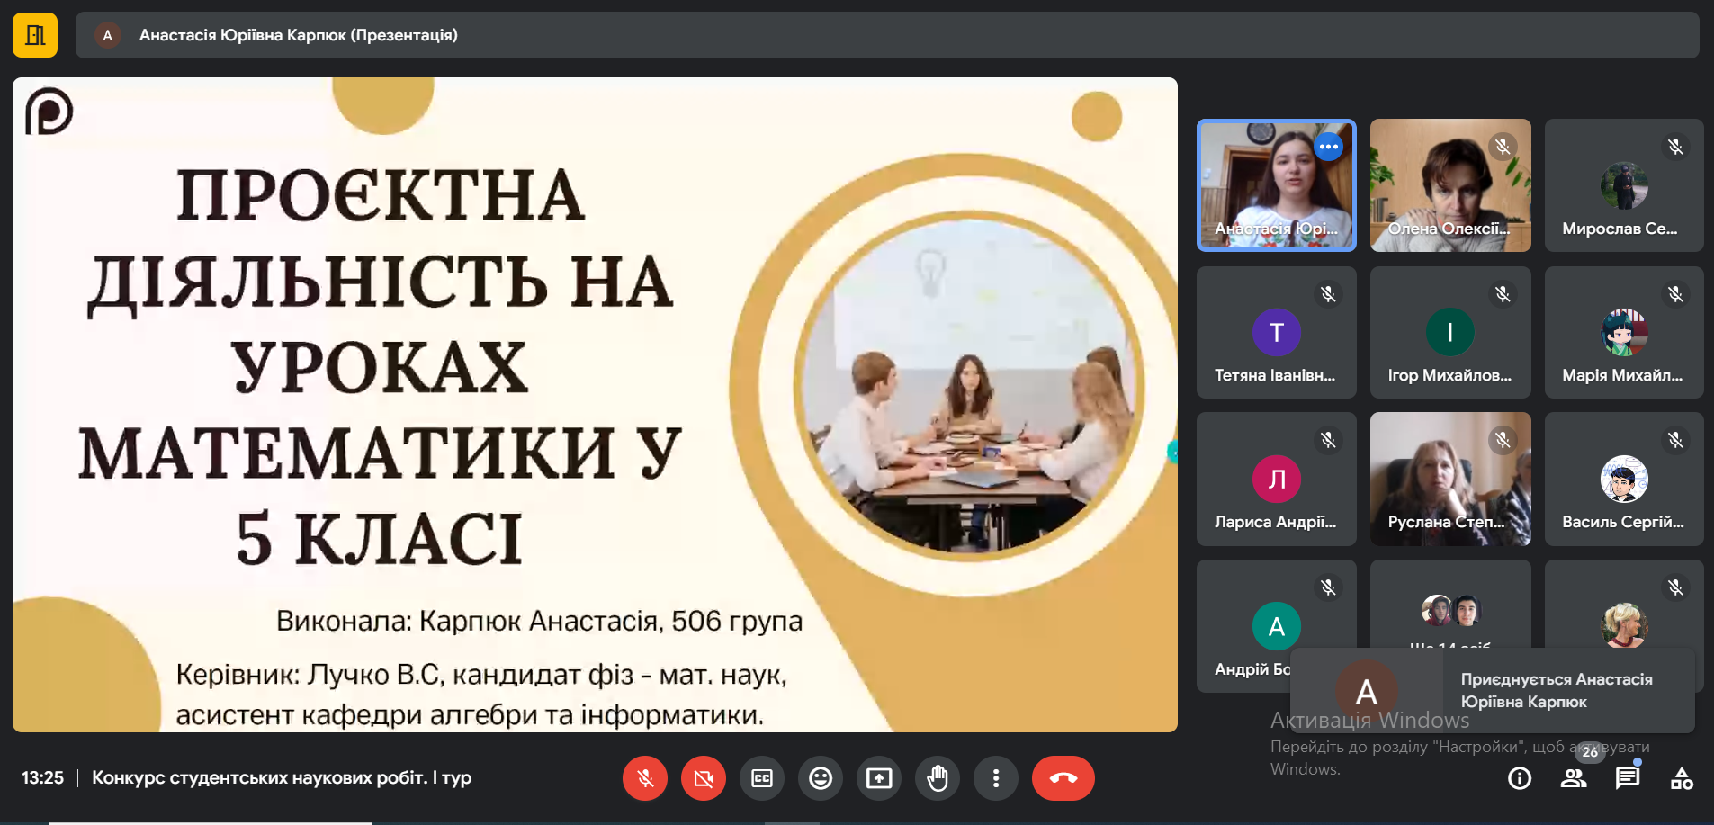Click the join notification for Анастасія Карпюк

coord(1493,690)
